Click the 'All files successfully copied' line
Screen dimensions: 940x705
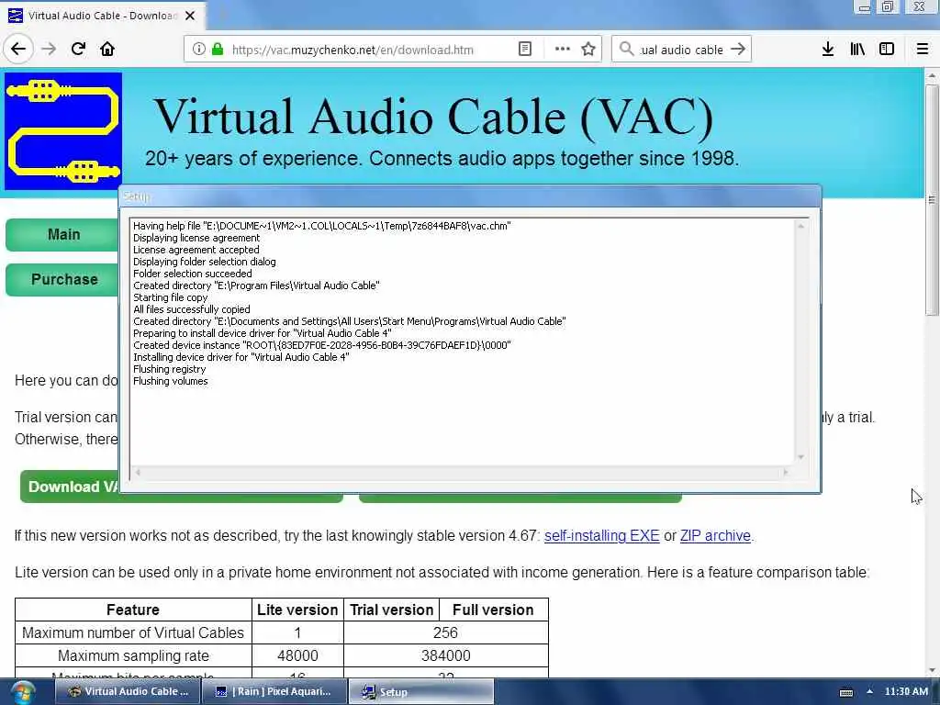191,309
